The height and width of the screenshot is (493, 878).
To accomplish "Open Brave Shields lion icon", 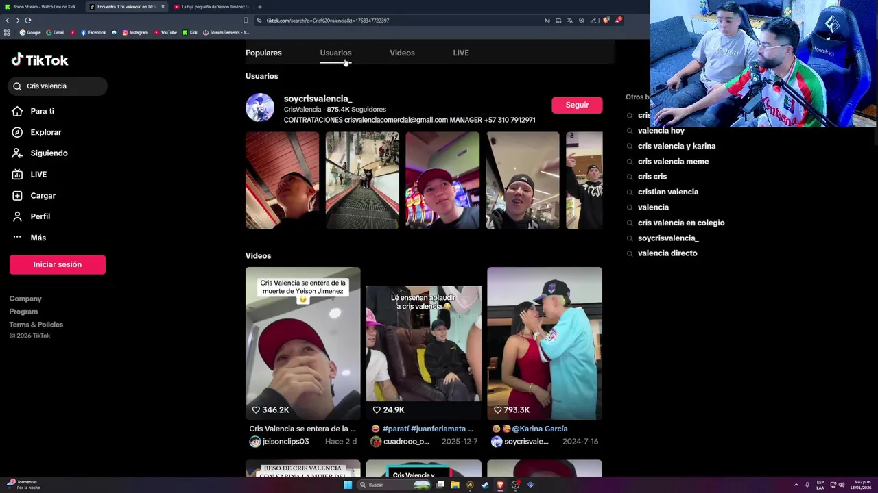I will click(606, 21).
